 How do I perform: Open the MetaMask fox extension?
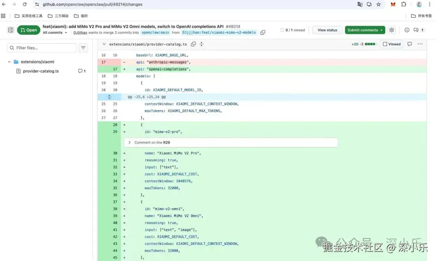pyautogui.click(x=393, y=4)
